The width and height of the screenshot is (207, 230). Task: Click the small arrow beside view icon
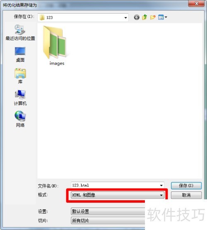(x=166, y=17)
